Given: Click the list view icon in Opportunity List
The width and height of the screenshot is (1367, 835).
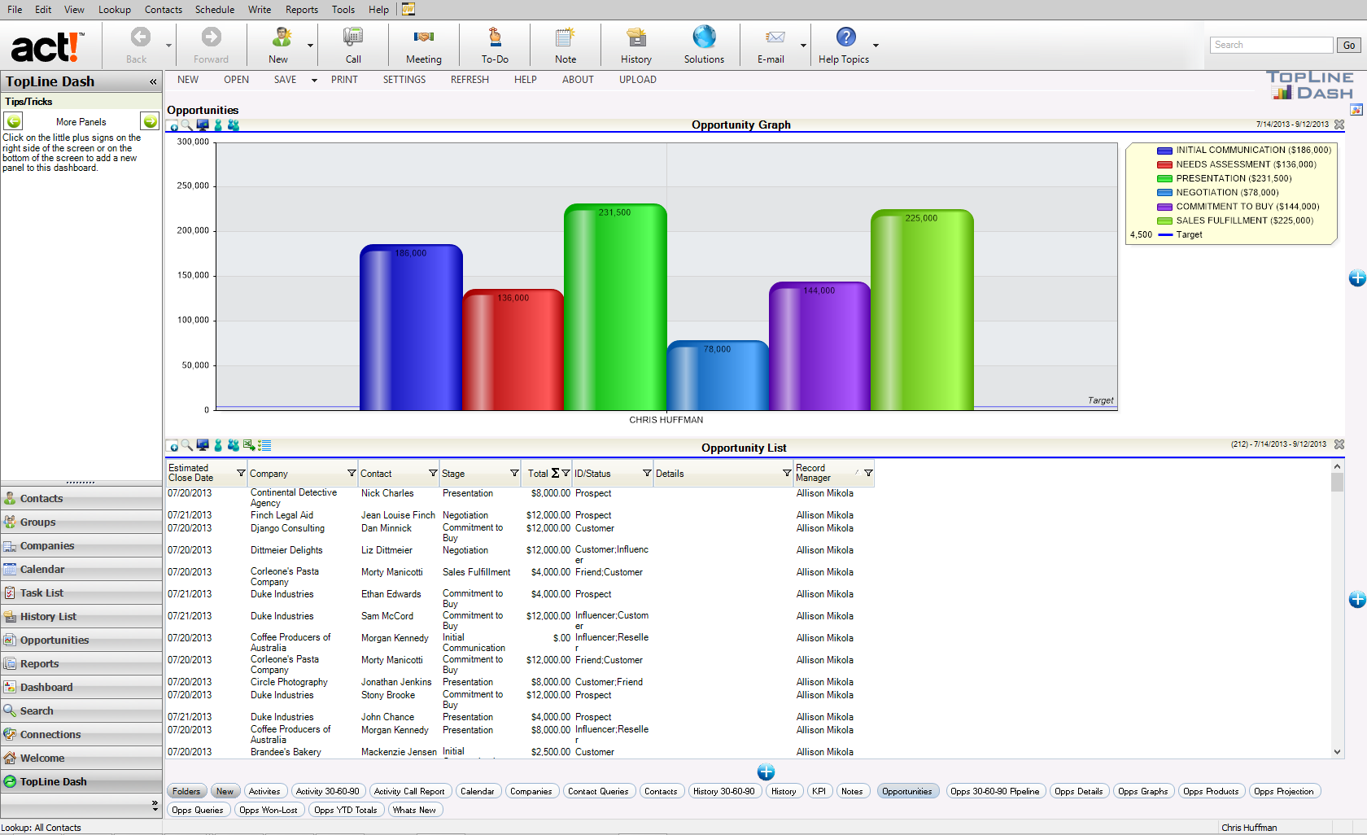Looking at the screenshot, I should pyautogui.click(x=264, y=445).
